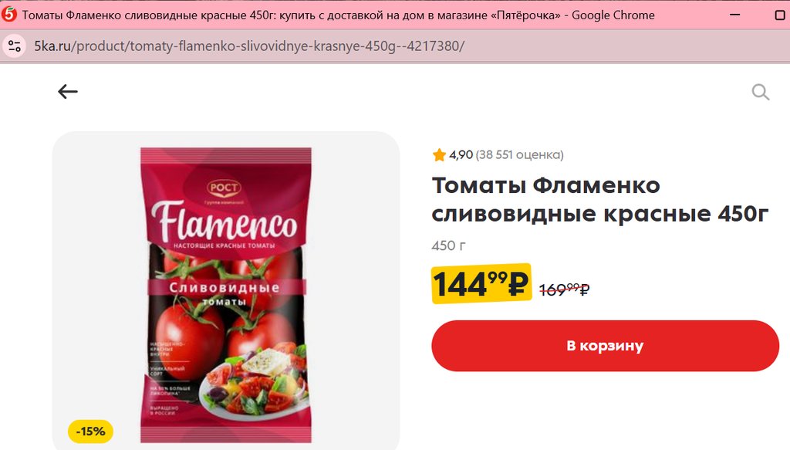Click the yellow -15% discount badge
The height and width of the screenshot is (450, 790).
(x=91, y=431)
